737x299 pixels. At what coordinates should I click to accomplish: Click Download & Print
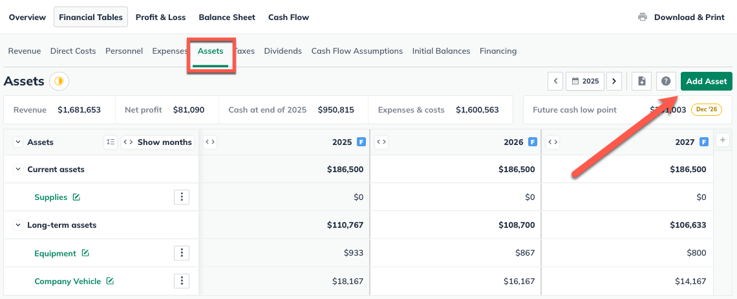681,17
